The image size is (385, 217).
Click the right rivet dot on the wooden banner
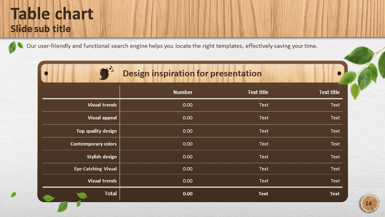point(340,74)
